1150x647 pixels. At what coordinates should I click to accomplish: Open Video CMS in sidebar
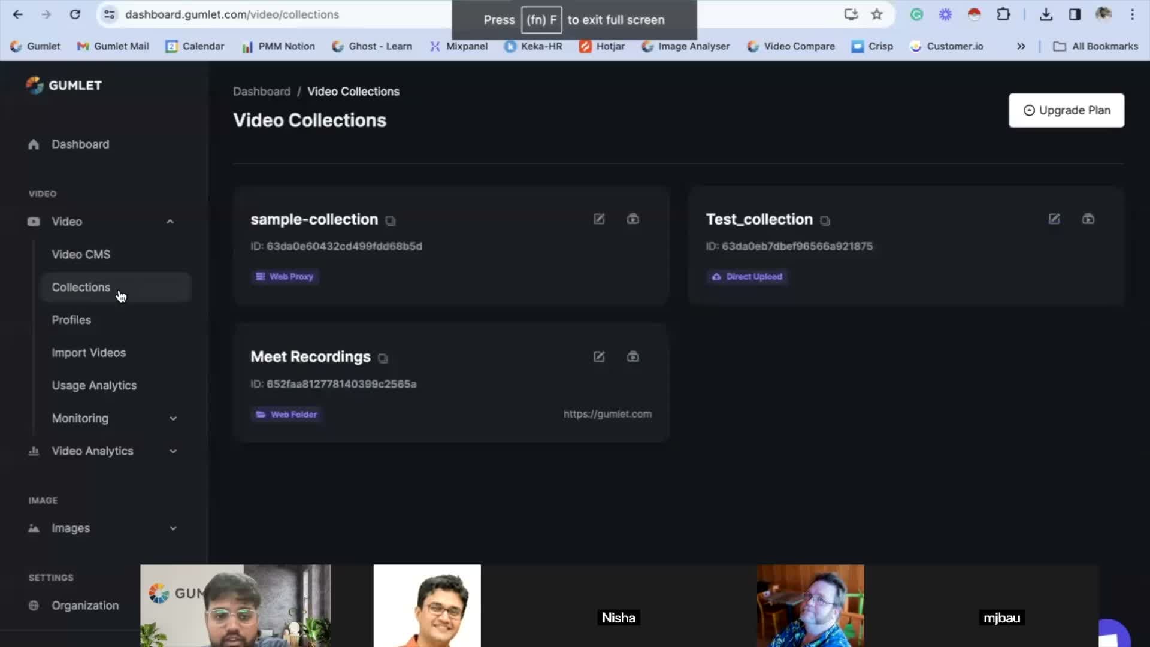pos(81,255)
